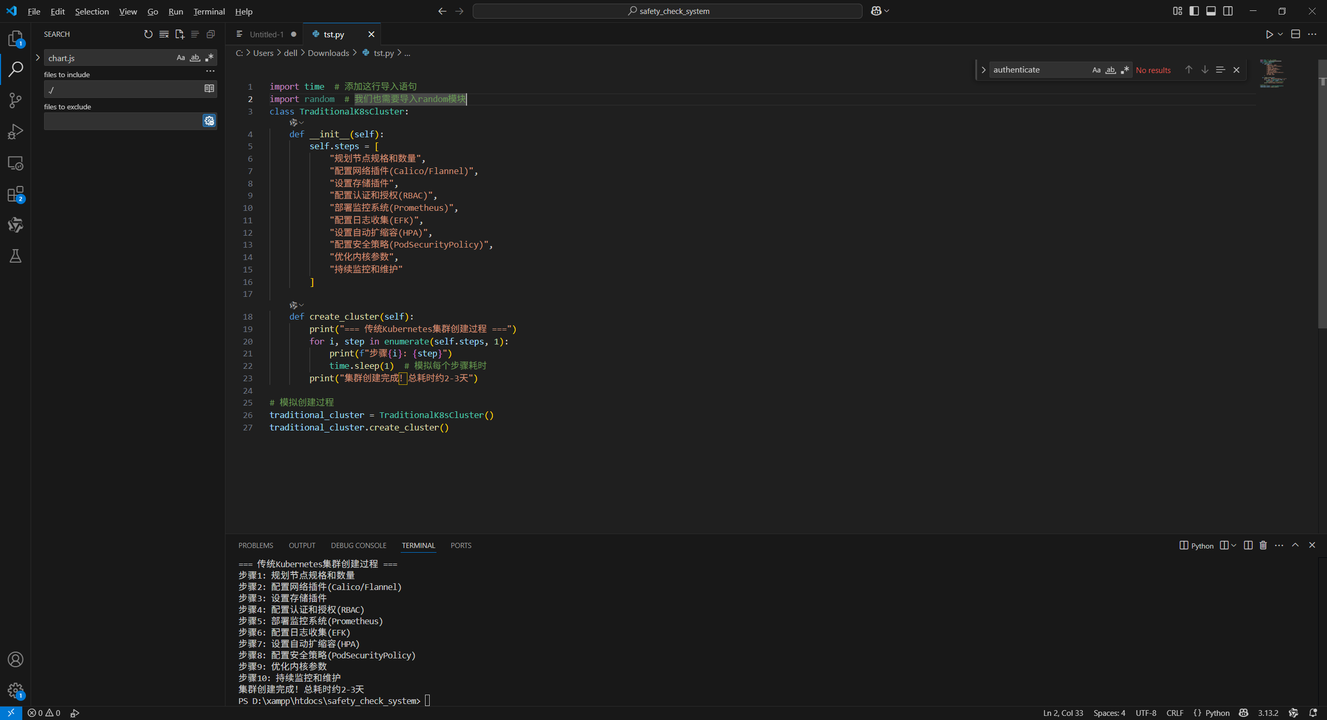Toggle regex in find widget
1327x720 pixels.
coord(1125,70)
